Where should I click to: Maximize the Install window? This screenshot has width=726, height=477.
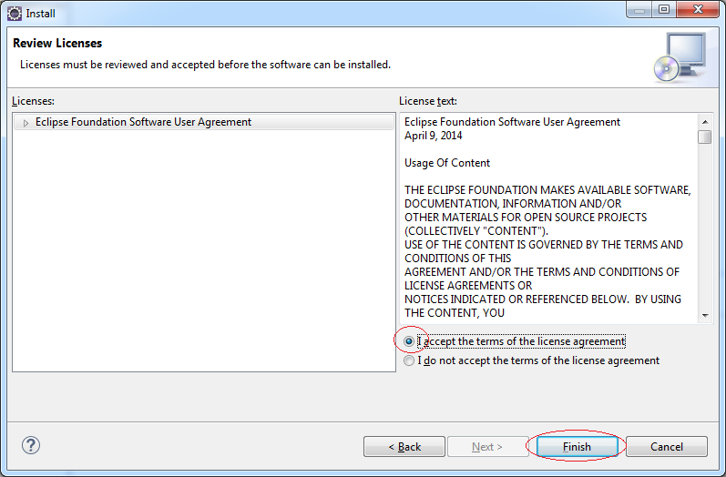tap(664, 10)
